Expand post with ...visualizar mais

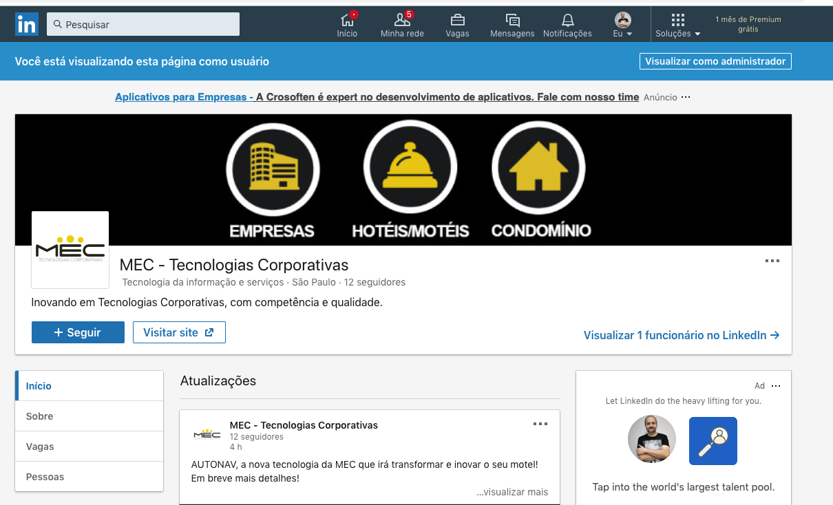pos(512,492)
